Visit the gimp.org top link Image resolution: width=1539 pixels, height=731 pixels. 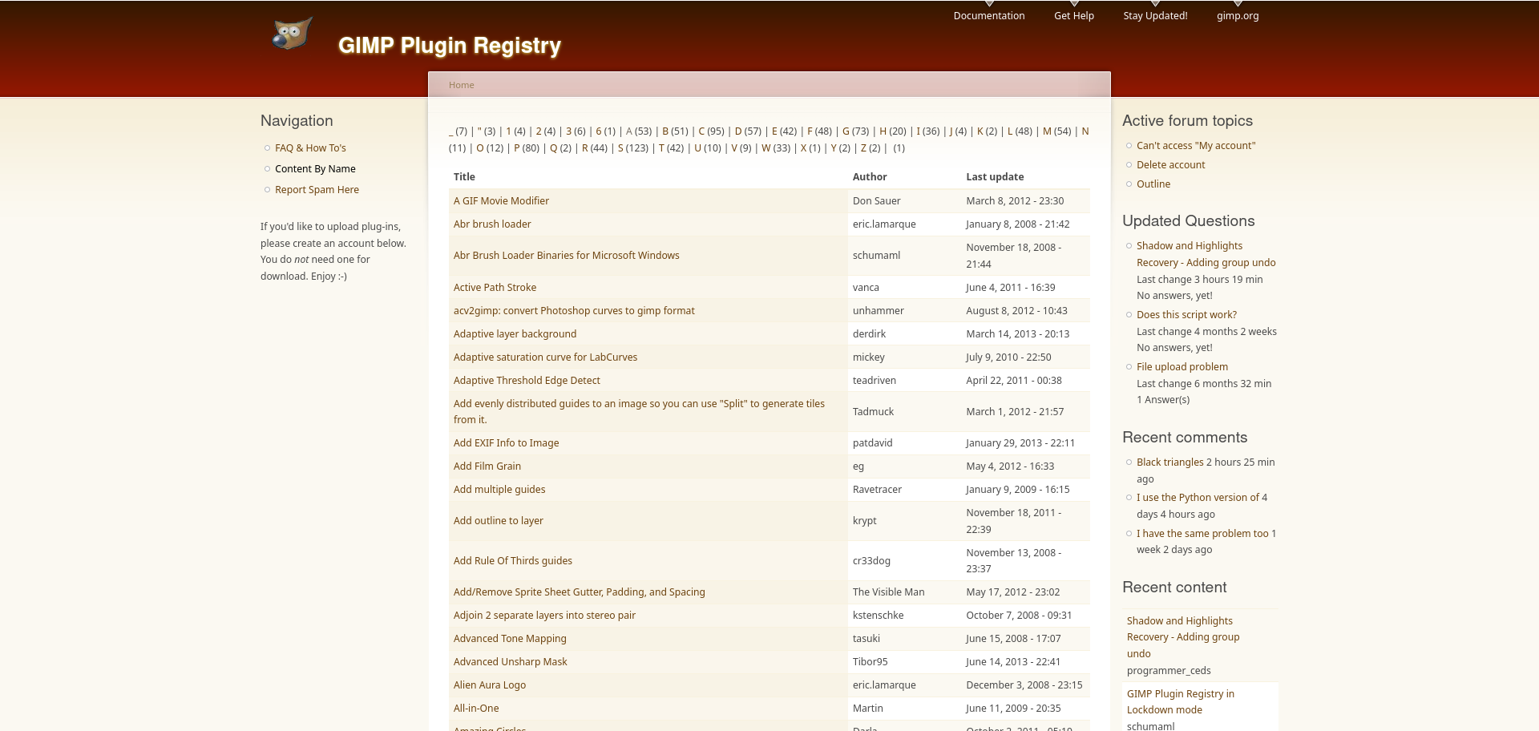[x=1237, y=16]
